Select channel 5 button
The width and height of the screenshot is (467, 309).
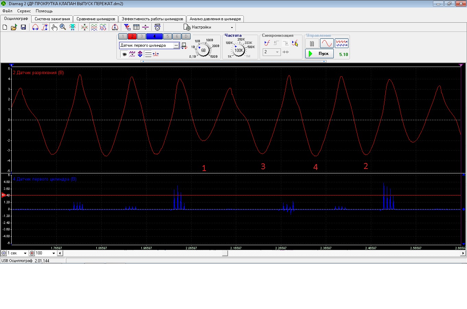168,36
